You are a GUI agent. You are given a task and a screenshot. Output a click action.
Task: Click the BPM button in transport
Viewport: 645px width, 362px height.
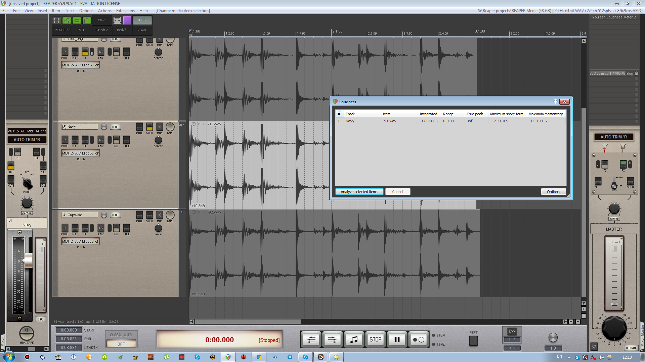(512, 332)
